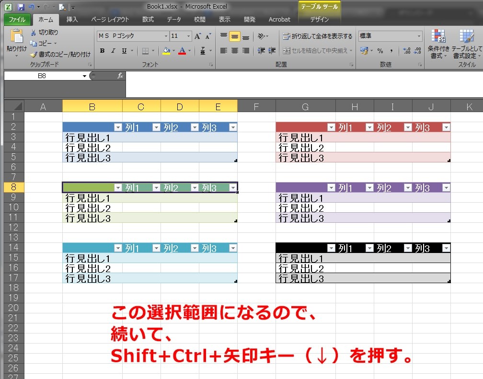483x379 pixels.
Task: Toggle bold formatting with the B icon
Action: point(102,50)
